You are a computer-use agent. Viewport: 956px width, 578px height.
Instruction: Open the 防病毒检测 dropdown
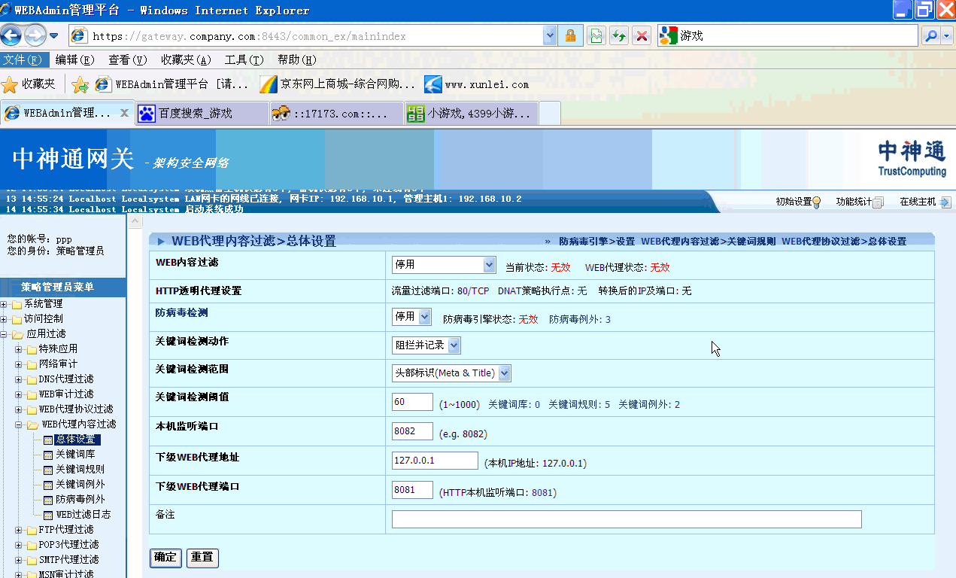pyautogui.click(x=411, y=317)
